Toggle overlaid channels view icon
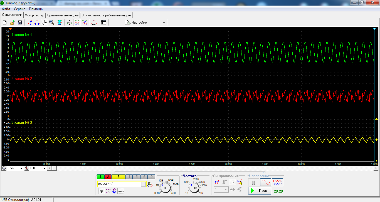 pyautogui.click(x=84, y=22)
